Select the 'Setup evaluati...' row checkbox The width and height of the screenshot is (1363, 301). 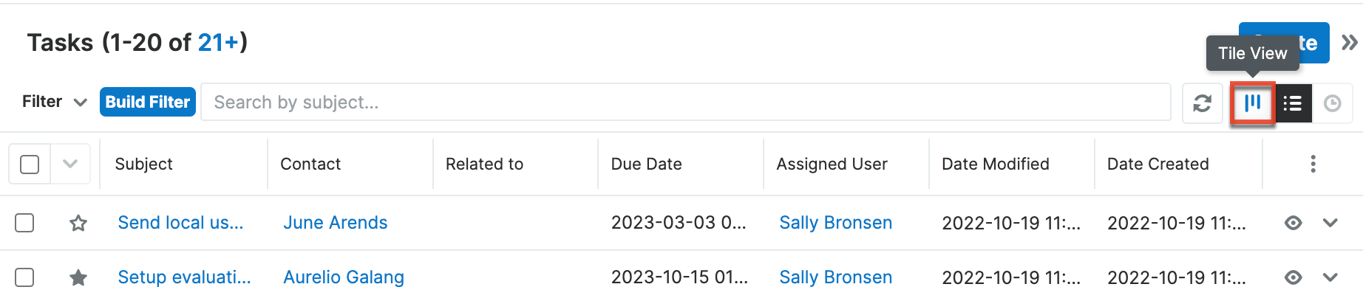pyautogui.click(x=24, y=277)
